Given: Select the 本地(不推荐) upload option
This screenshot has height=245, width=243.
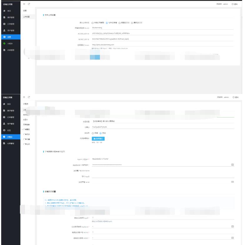Looking at the screenshot, I should pos(93,23).
